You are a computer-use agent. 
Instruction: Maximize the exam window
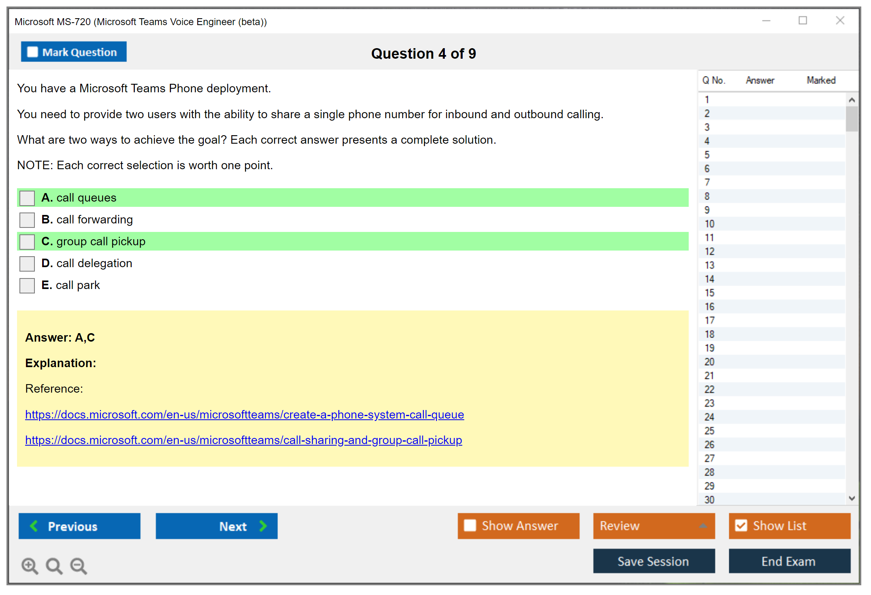tap(803, 20)
